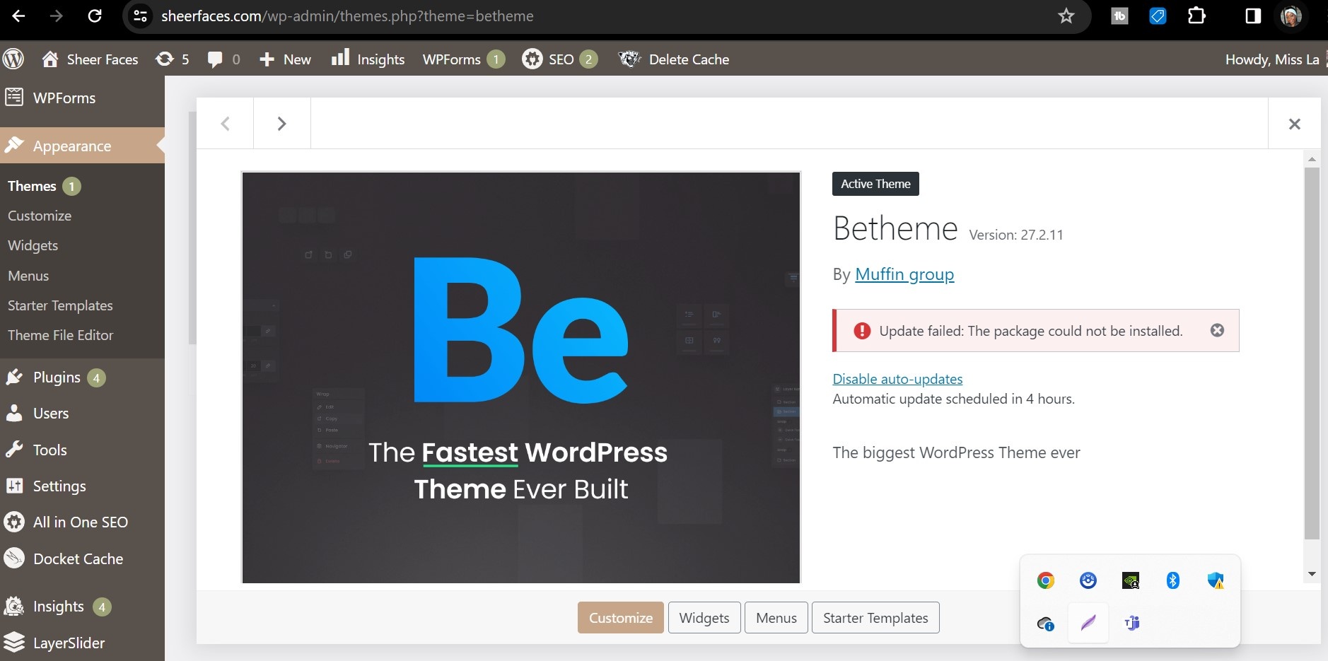Screen dimensions: 1328x661
Task: Click the theme details scrollbar up arrow
Action: pyautogui.click(x=1312, y=160)
